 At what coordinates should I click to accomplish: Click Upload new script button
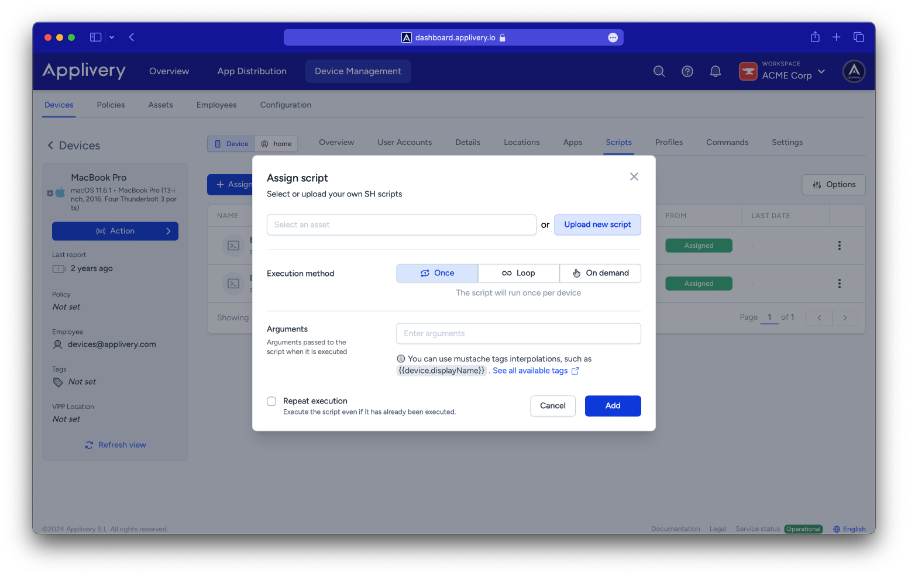(x=598, y=225)
